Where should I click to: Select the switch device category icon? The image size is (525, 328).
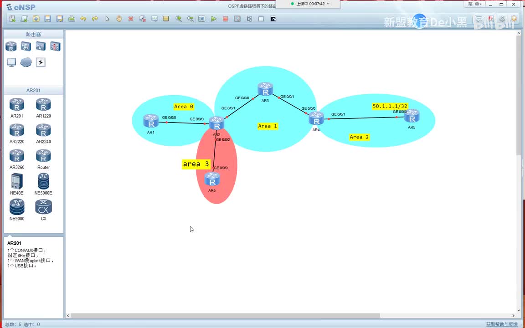tap(26, 46)
